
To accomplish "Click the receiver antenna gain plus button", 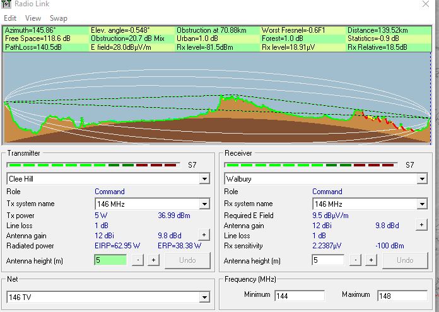I will pyautogui.click(x=421, y=224).
